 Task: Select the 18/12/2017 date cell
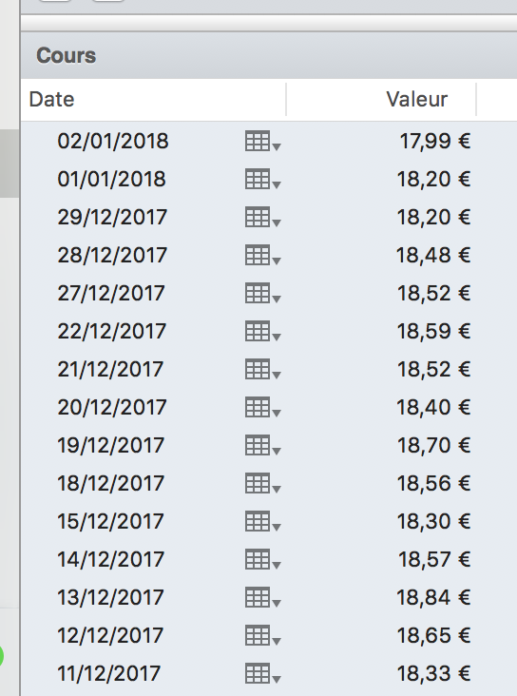pos(111,483)
